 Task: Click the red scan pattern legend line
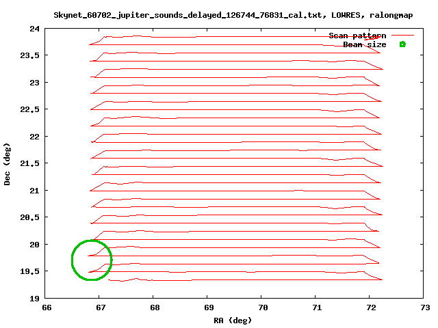click(x=402, y=36)
